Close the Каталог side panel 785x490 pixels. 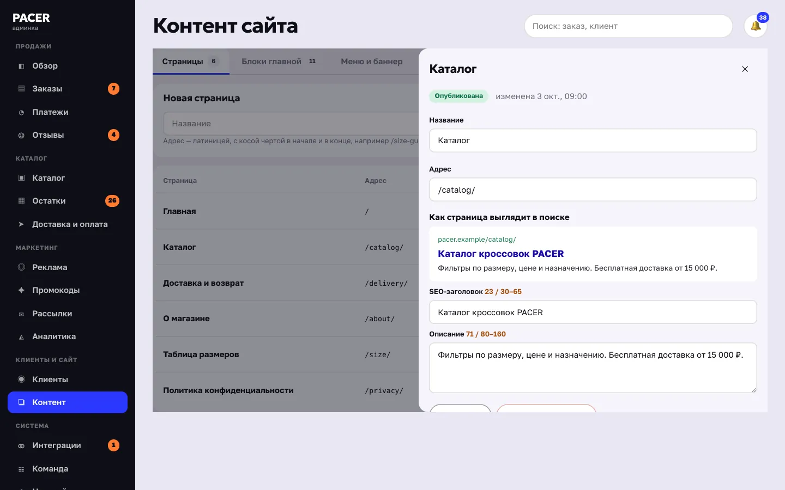click(x=745, y=69)
